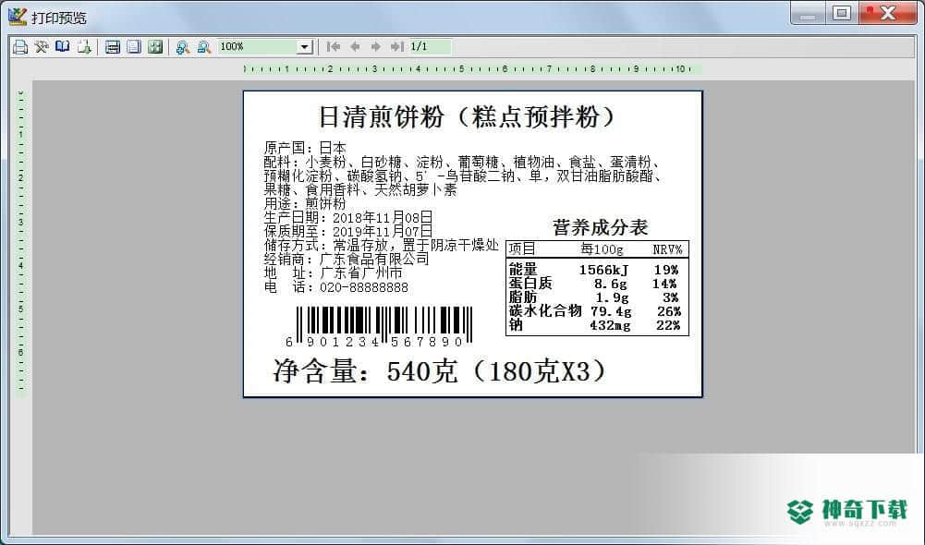
Task: Click the text 原产国：日本
Action: [304, 148]
